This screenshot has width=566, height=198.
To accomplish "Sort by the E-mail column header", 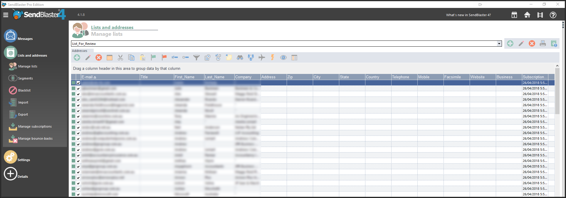I will (110, 77).
